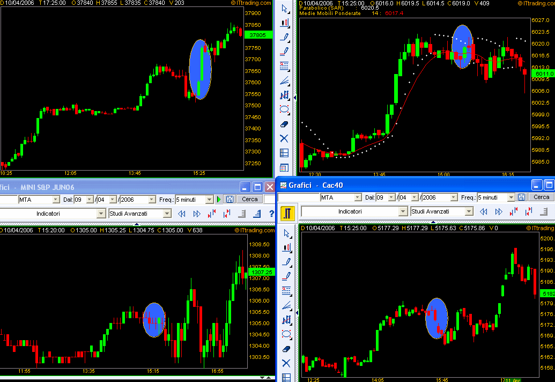Open the text list tool in the Cac40 window

(286, 291)
